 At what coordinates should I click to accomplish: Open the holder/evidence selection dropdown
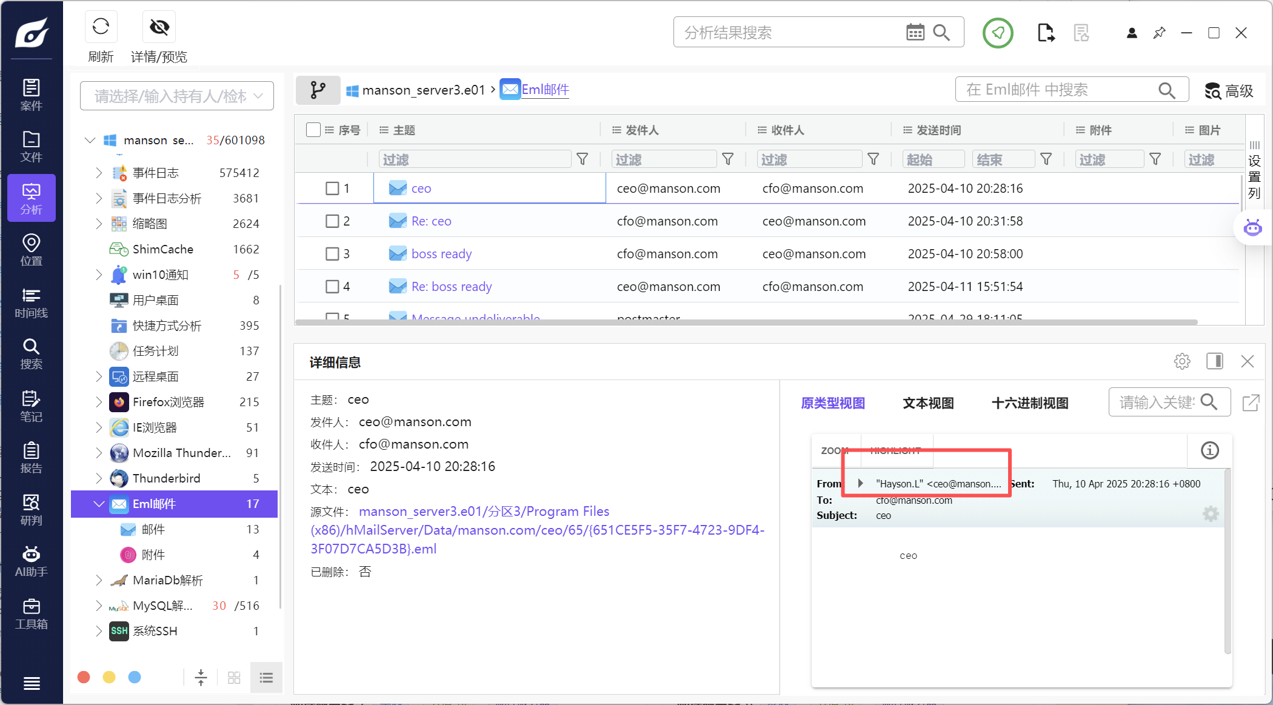(177, 96)
